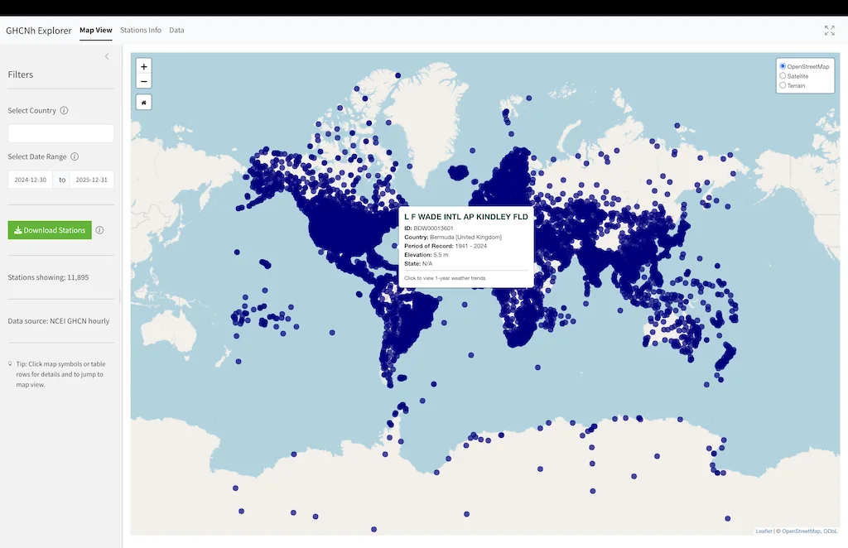Zoom out using the map minus icon
848x548 pixels.
(144, 80)
